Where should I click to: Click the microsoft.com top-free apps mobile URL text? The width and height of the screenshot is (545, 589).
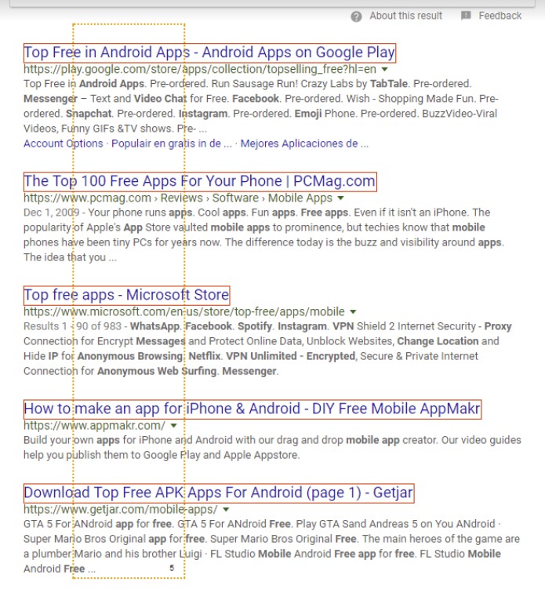[184, 312]
